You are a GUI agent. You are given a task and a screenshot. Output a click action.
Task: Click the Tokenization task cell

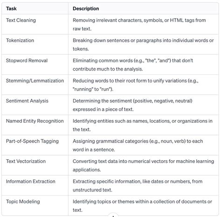20,40
